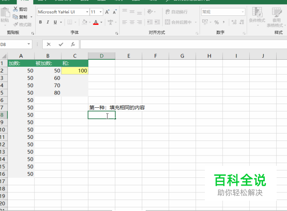Confirm entry with the checkmark
The image size is (287, 211).
coord(61,44)
